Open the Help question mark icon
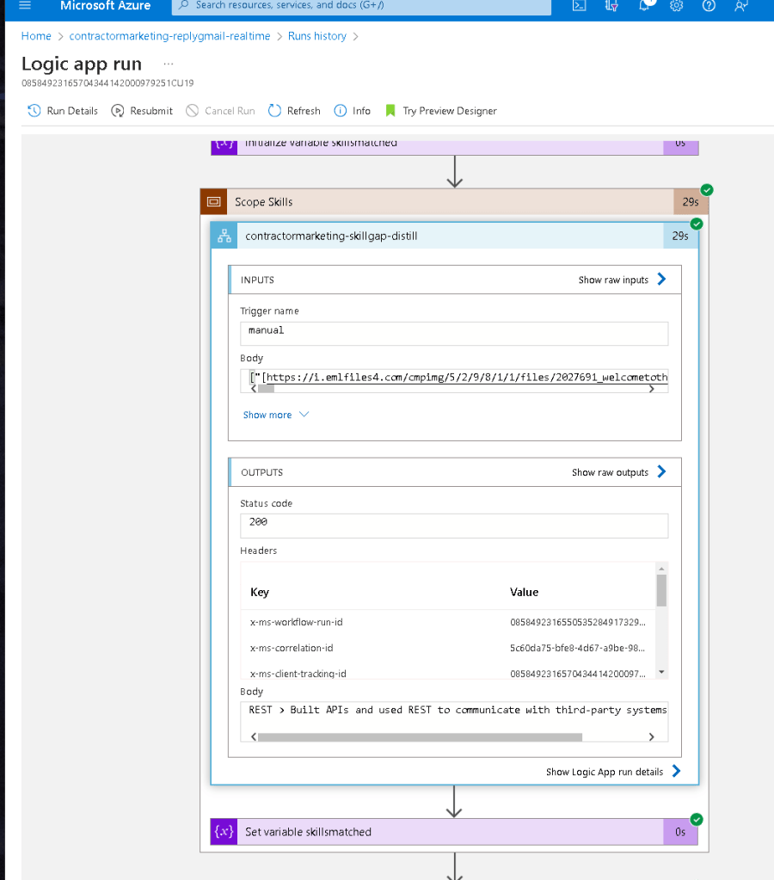Viewport: 774px width, 880px height. tap(709, 6)
